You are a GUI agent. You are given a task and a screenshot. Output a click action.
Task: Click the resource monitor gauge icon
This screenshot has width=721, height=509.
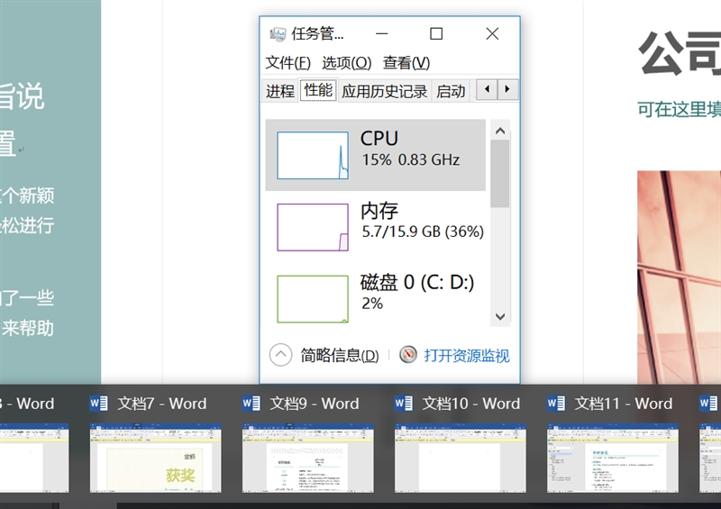pyautogui.click(x=408, y=355)
